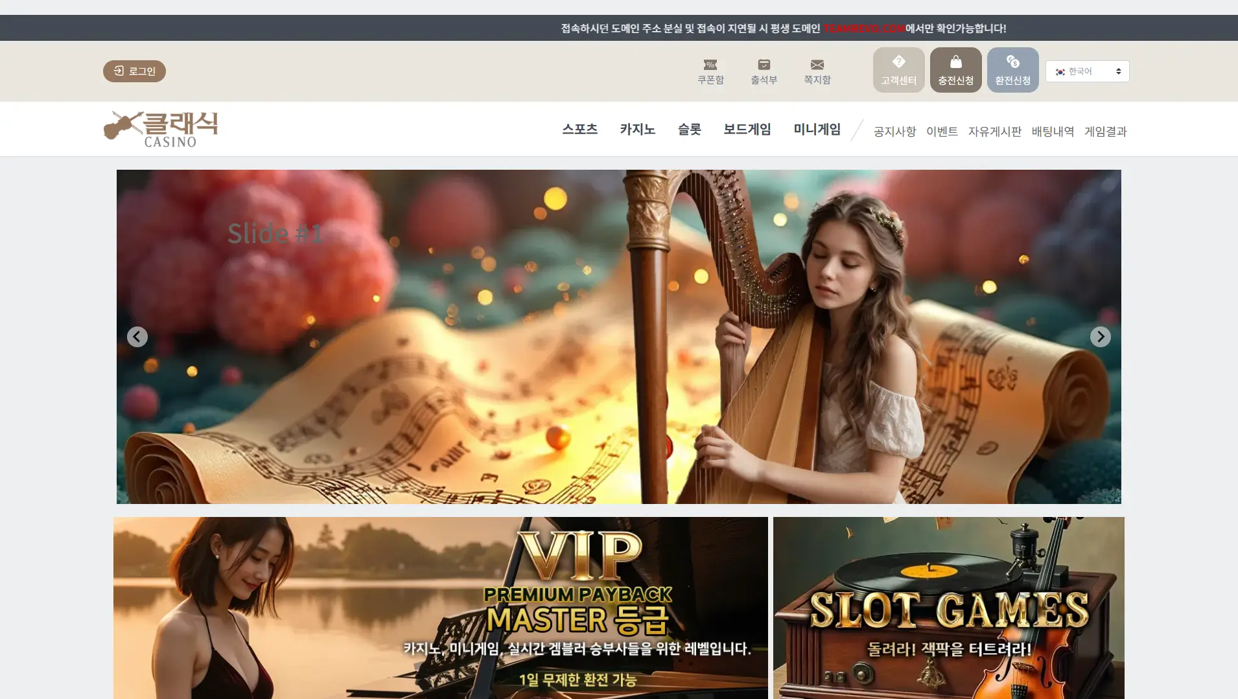Click the 클래식 CASINO violin logo

[161, 129]
